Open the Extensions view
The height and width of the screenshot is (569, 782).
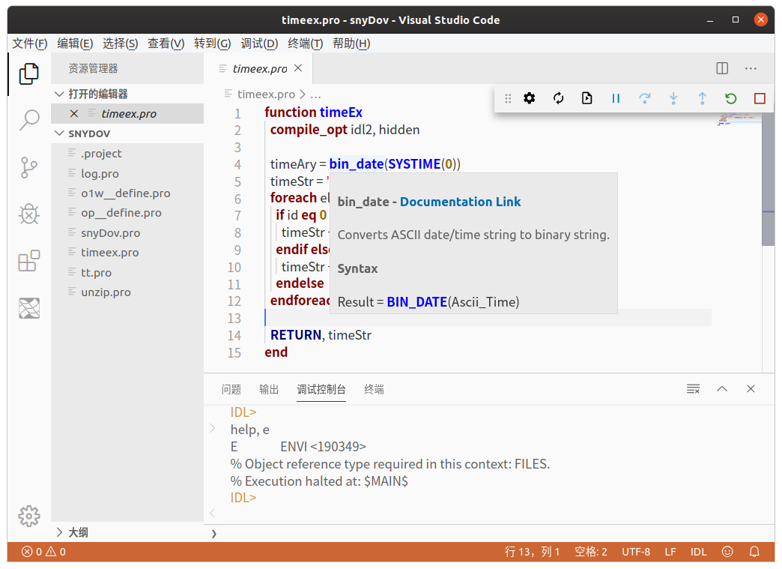[x=29, y=261]
